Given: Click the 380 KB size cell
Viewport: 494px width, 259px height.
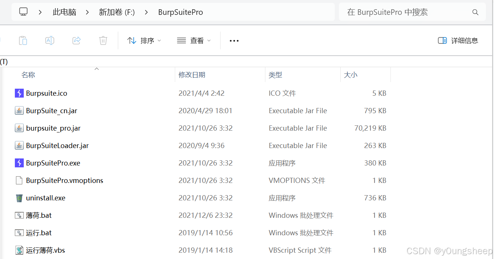Looking at the screenshot, I should pyautogui.click(x=375, y=163).
